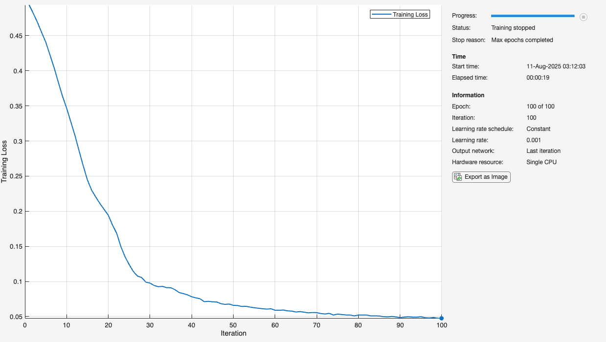606x342 pixels.
Task: Click the Export as Image button
Action: click(481, 177)
